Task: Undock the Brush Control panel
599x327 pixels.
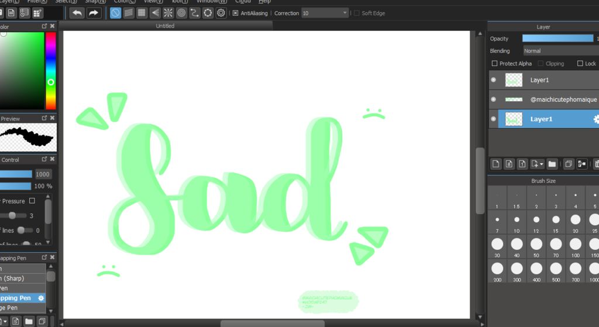Action: click(x=44, y=159)
